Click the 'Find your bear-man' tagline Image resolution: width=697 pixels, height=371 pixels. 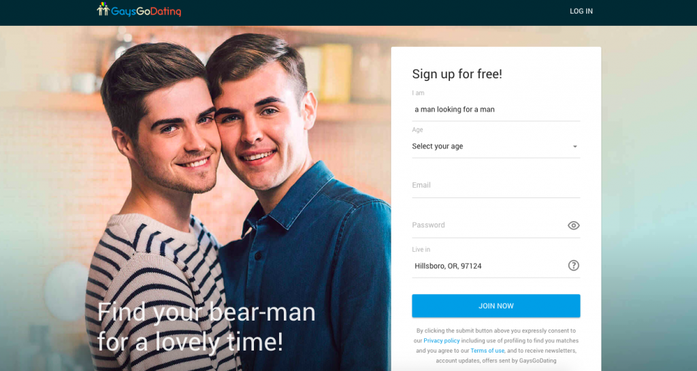pos(206,327)
